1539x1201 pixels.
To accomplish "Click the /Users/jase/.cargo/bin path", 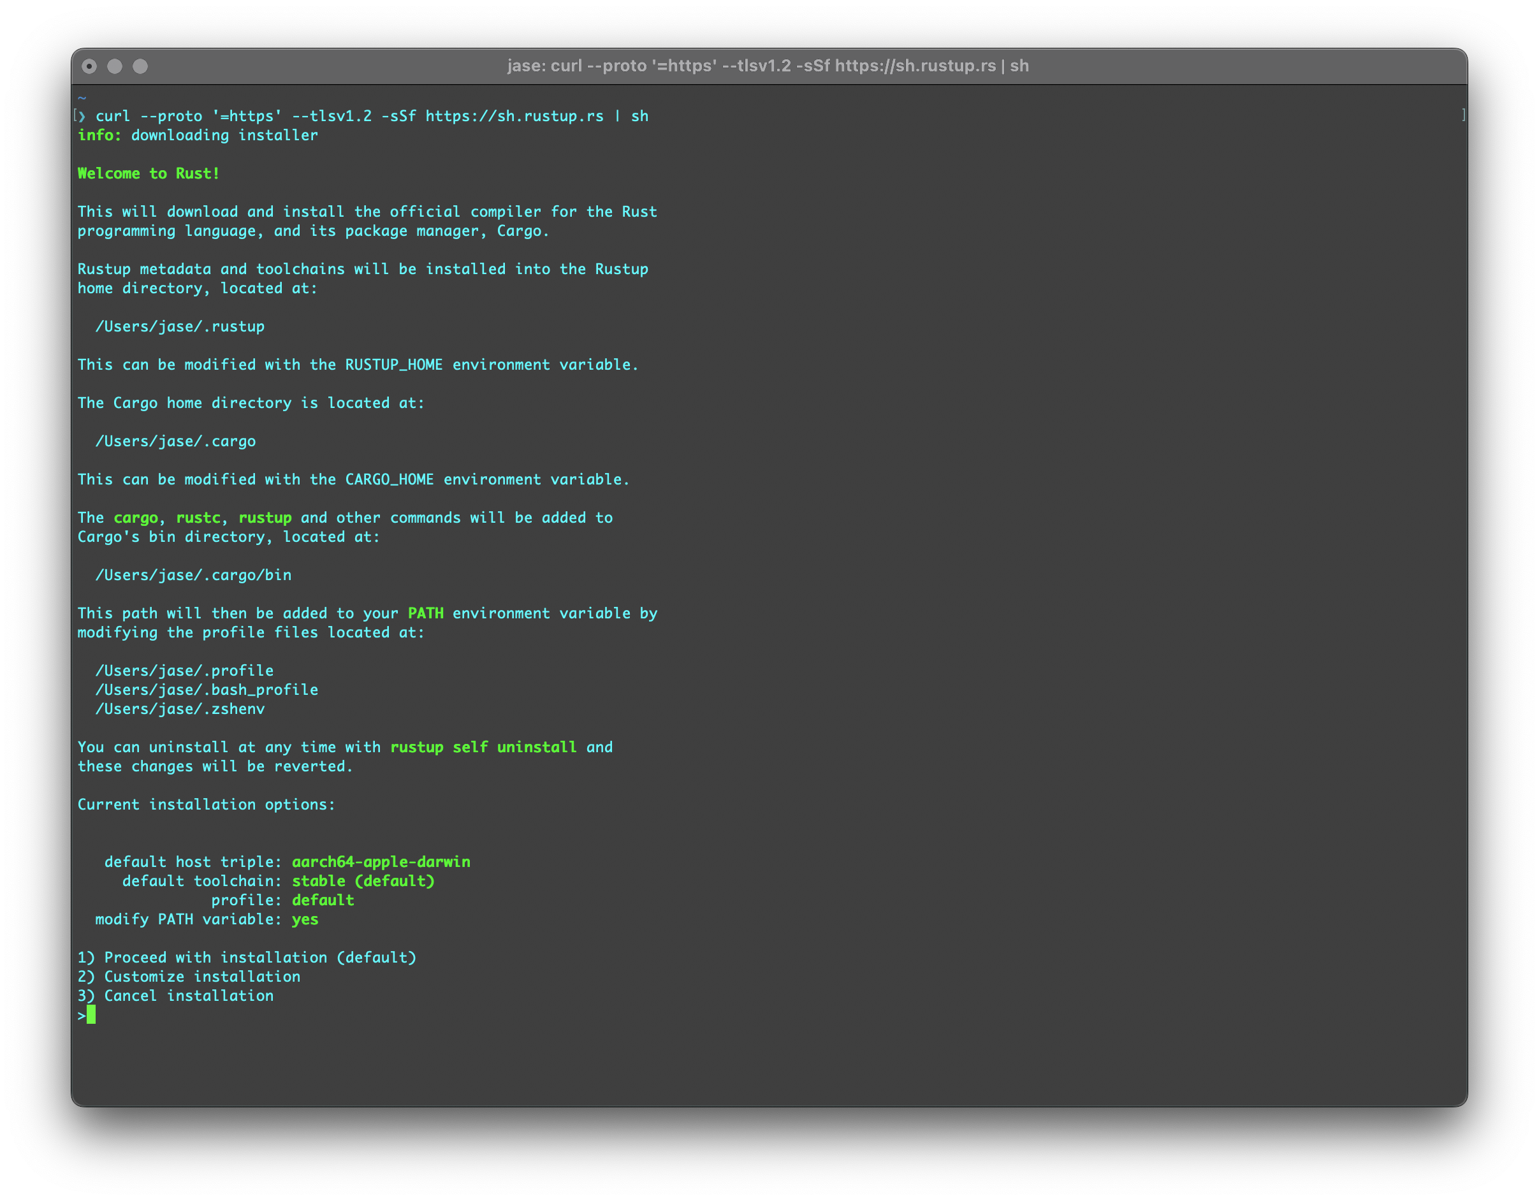I will tap(193, 575).
